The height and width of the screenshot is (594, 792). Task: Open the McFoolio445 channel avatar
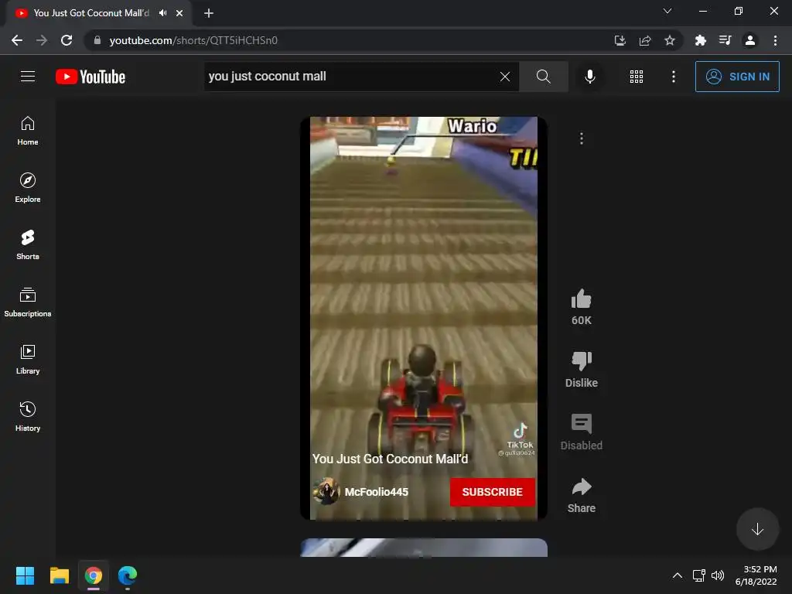click(326, 491)
